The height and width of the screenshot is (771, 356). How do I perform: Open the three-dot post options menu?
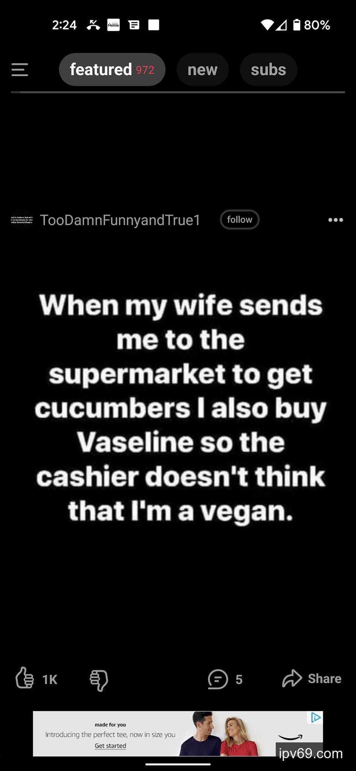point(336,220)
